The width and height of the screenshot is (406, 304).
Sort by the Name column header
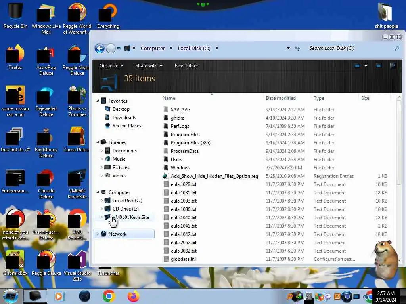[169, 98]
